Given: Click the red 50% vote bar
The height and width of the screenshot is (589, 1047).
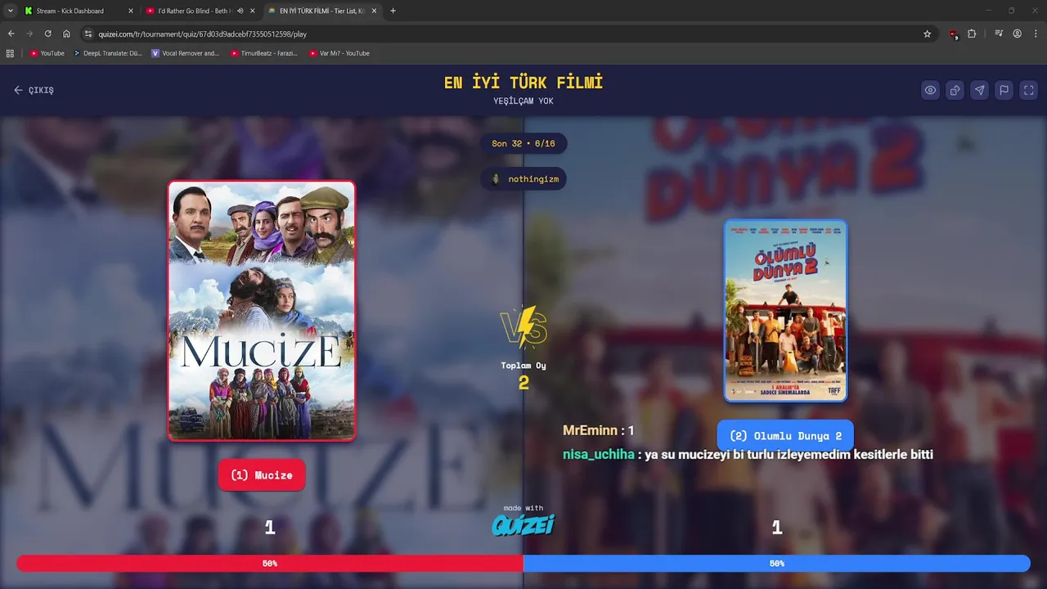Looking at the screenshot, I should click(x=270, y=564).
